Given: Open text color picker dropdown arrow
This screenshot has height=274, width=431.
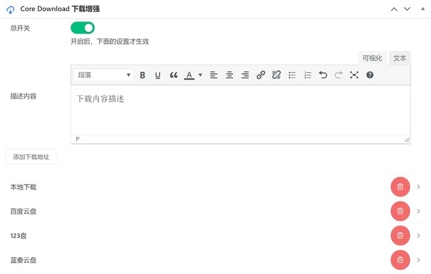Looking at the screenshot, I should click(x=200, y=75).
